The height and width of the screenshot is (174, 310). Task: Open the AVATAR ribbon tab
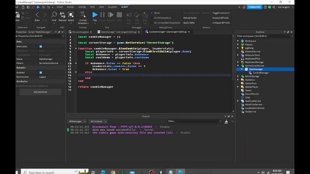[82, 7]
